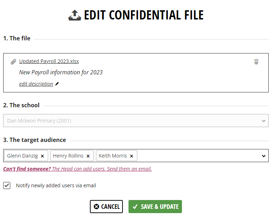Select the Glenn Danzig audience tag

point(23,156)
